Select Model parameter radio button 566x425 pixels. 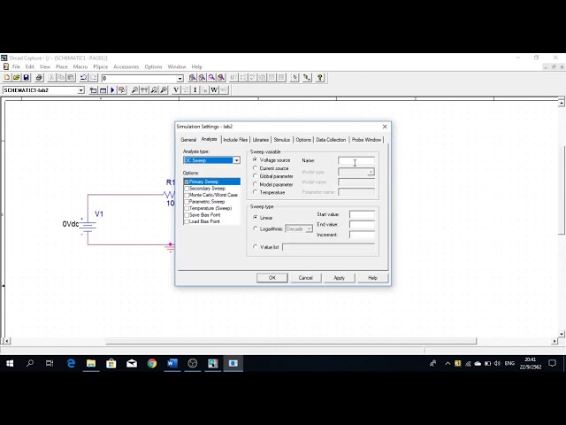point(256,184)
